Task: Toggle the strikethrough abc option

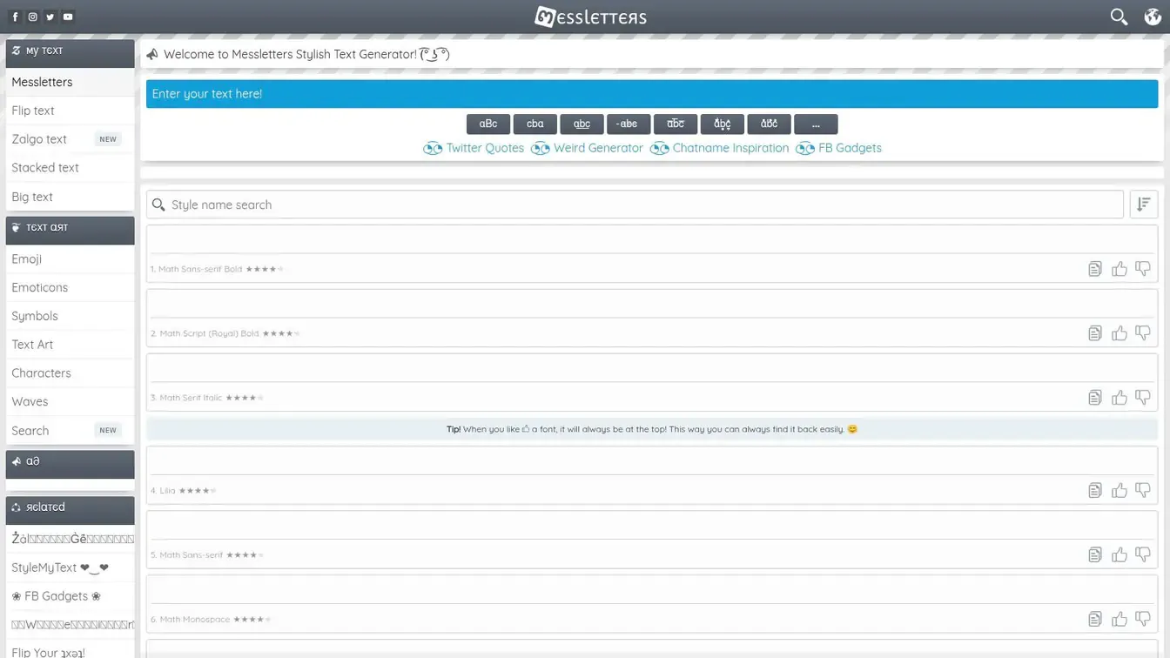Action: 629,124
